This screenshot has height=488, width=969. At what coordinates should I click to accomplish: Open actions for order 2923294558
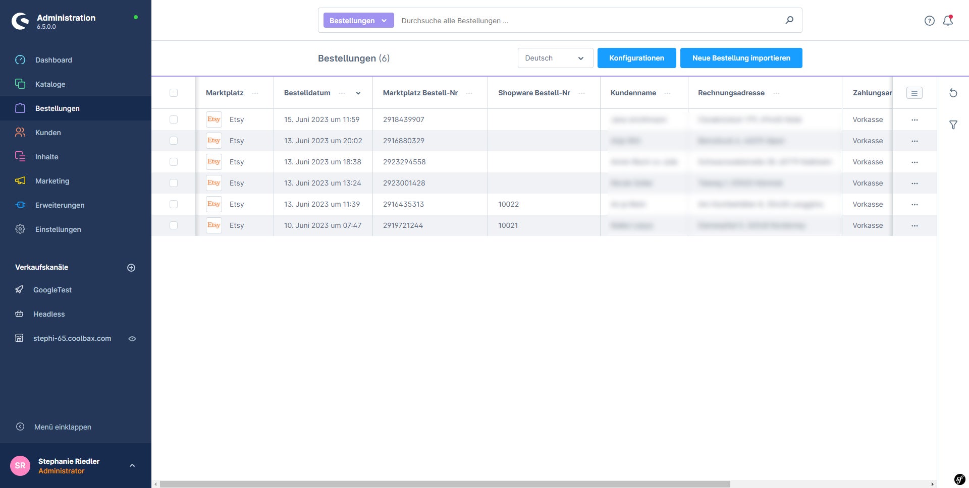[x=914, y=162]
